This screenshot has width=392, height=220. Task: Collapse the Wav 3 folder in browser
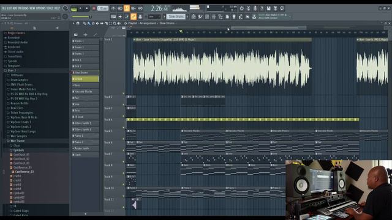[12, 71]
